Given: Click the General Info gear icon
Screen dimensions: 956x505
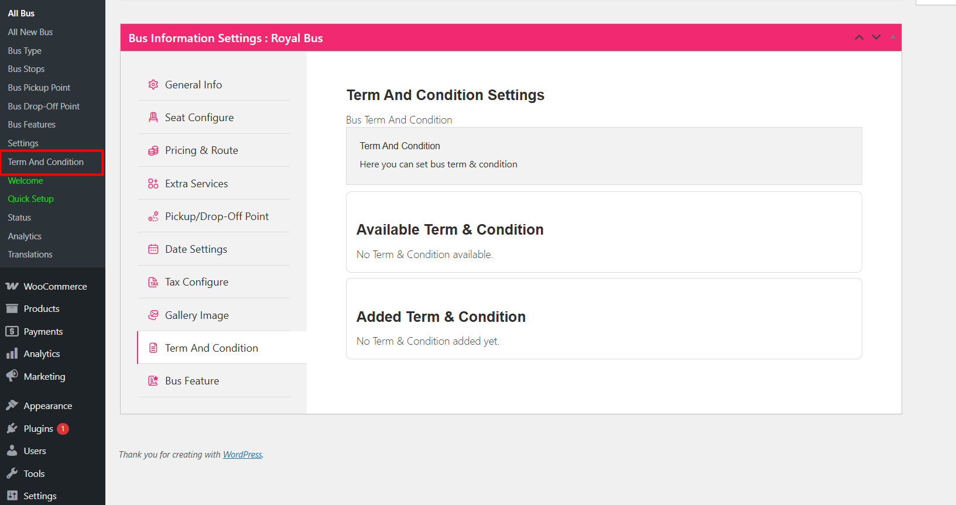Looking at the screenshot, I should (x=153, y=85).
